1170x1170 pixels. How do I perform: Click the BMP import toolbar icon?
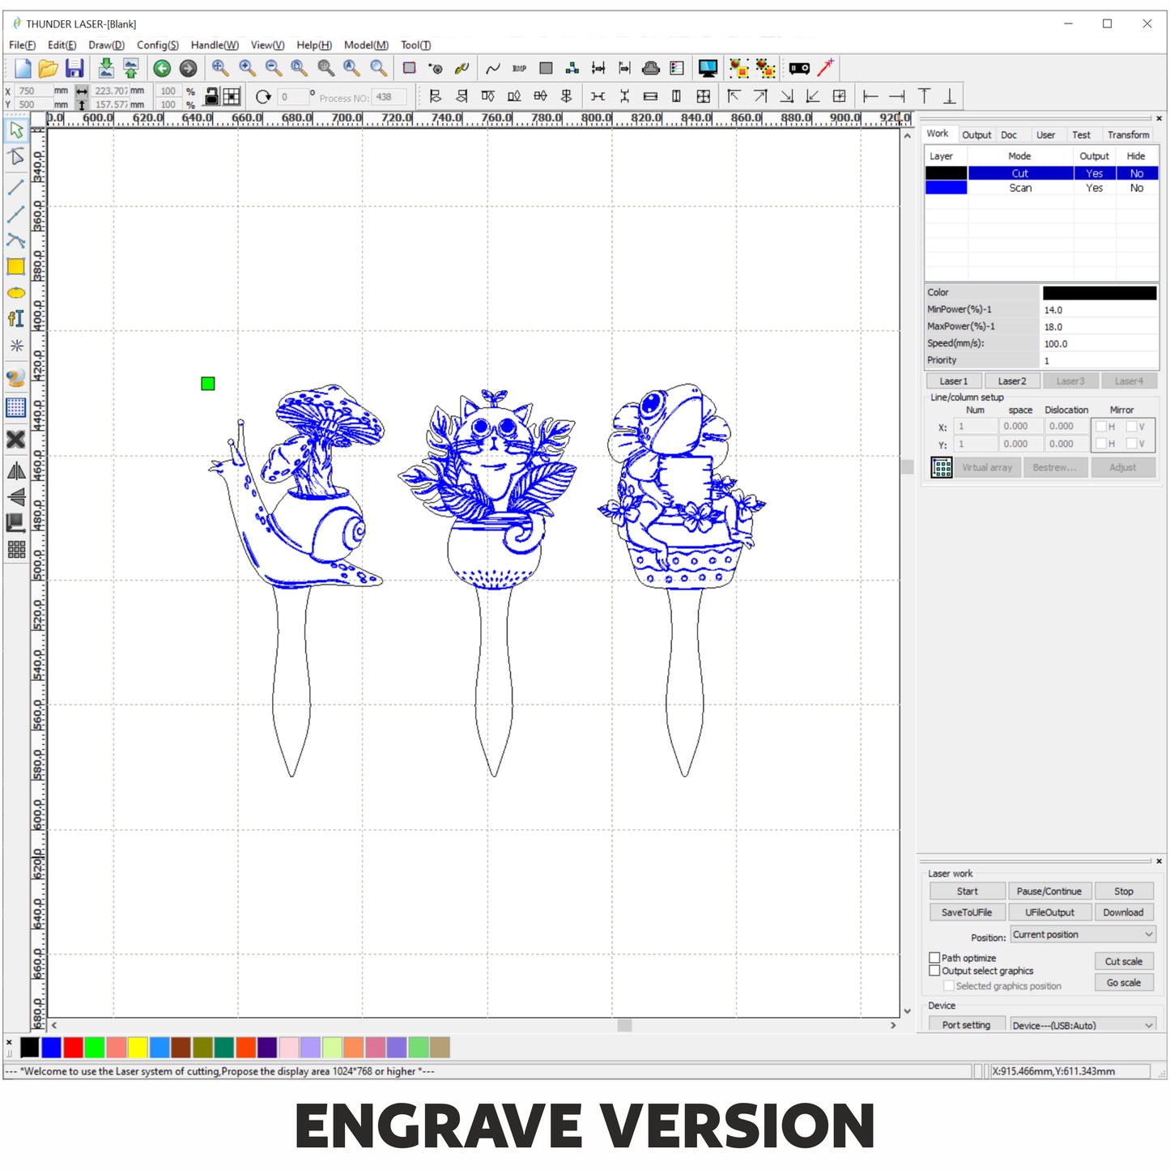click(x=519, y=69)
